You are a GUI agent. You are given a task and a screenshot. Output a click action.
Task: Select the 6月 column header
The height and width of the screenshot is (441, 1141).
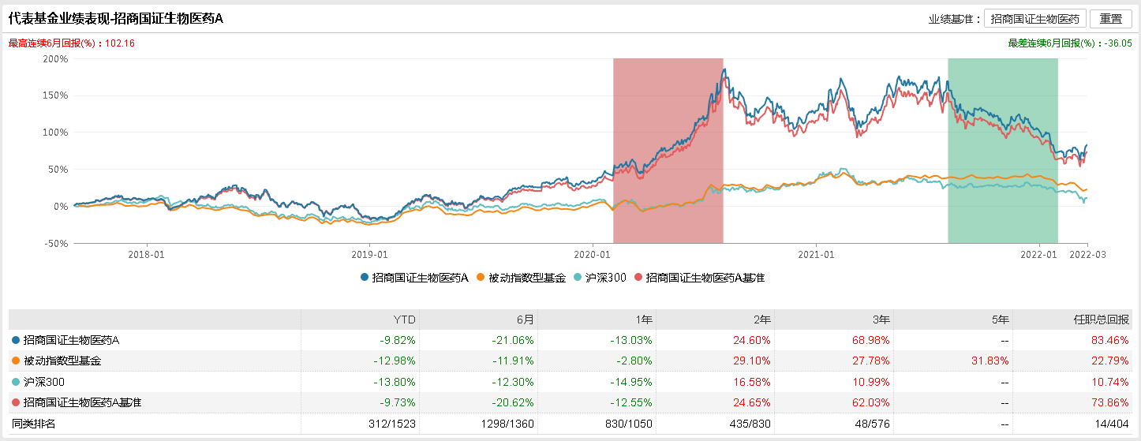pyautogui.click(x=525, y=320)
